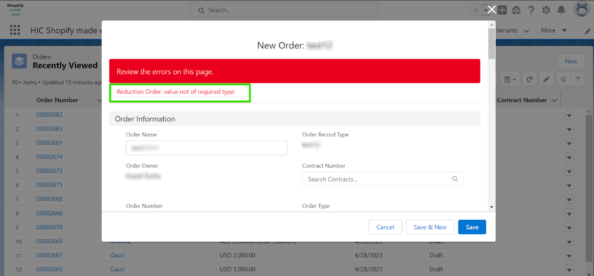Open order 00002682 link
Image resolution: width=594 pixels, height=276 pixels.
tap(49, 115)
